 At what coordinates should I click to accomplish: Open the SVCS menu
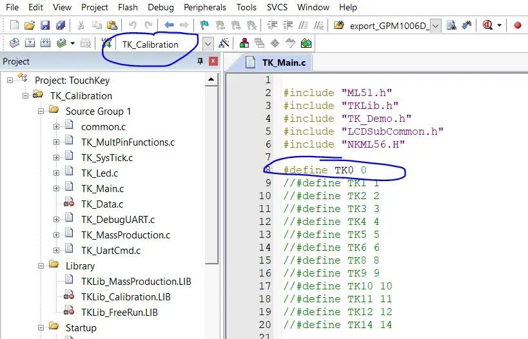point(277,7)
